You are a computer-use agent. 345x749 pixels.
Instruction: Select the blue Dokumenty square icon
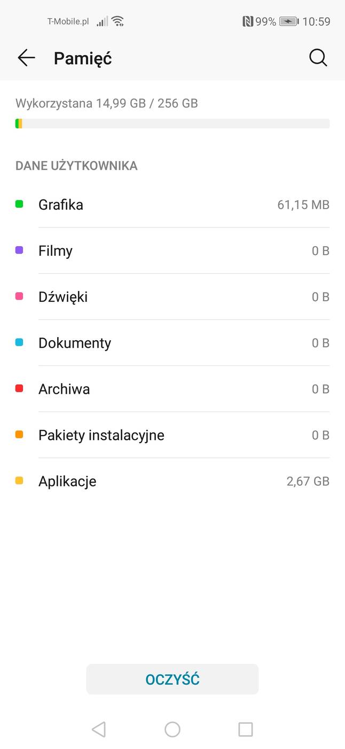pos(18,342)
